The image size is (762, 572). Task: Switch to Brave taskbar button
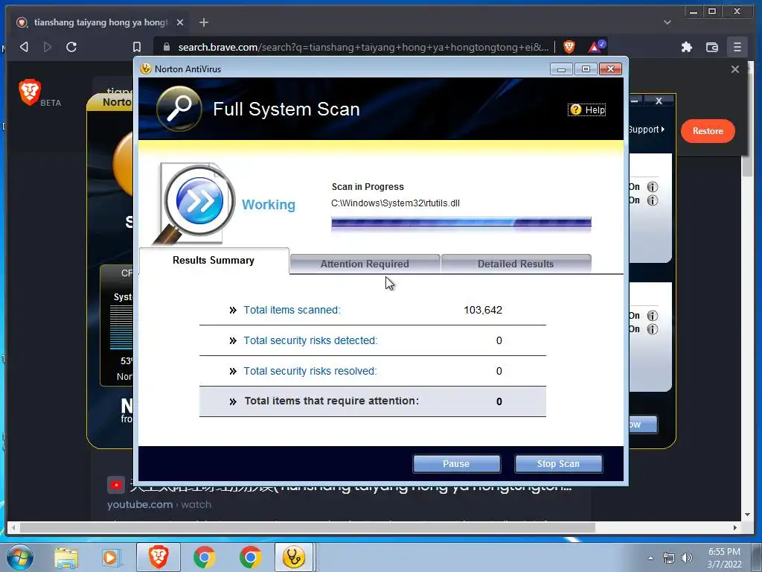159,557
